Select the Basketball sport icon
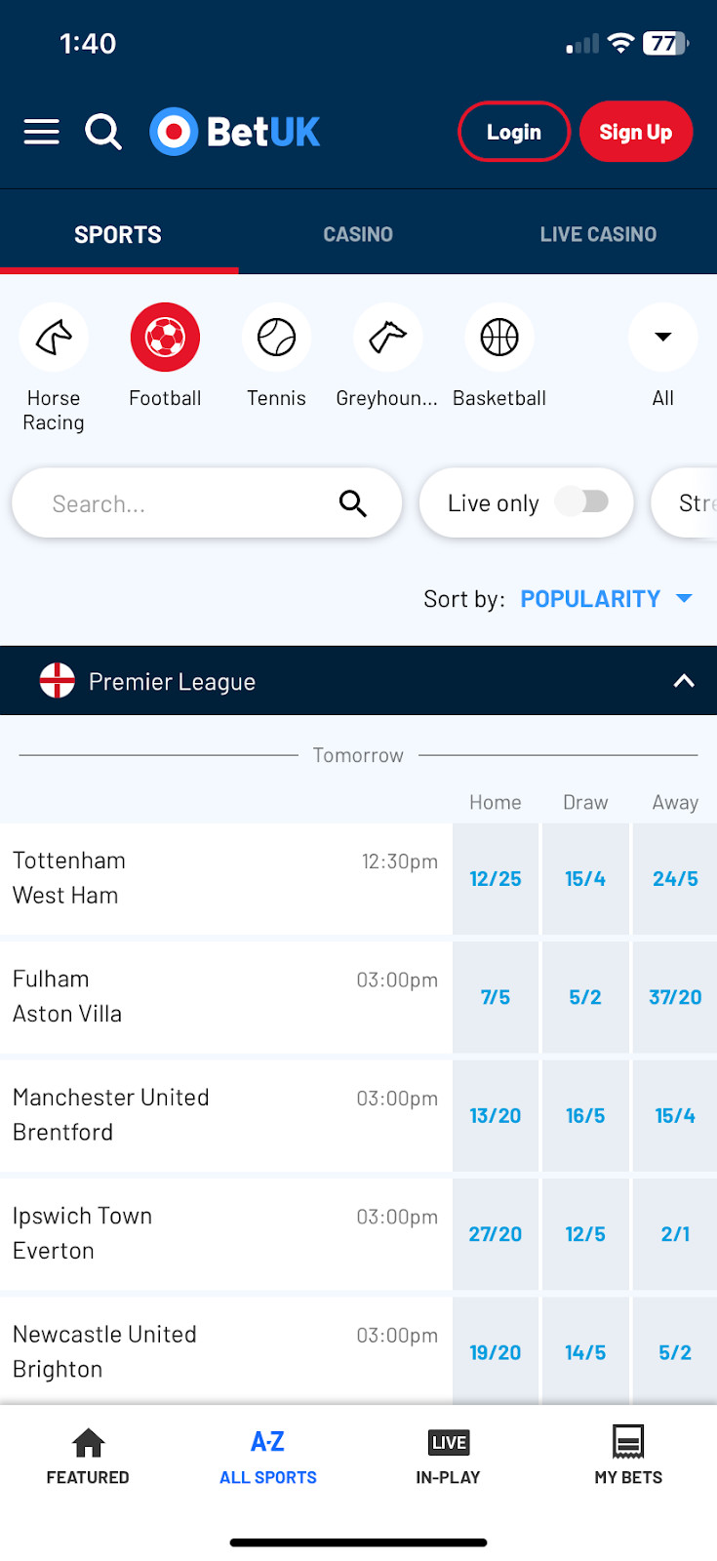The image size is (717, 1561). tap(498, 338)
